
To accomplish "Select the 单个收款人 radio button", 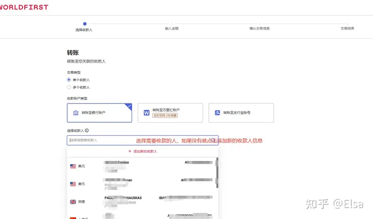I will pos(69,80).
